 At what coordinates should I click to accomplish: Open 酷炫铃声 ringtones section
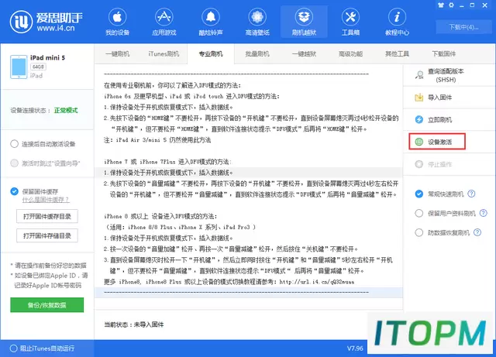click(x=211, y=22)
